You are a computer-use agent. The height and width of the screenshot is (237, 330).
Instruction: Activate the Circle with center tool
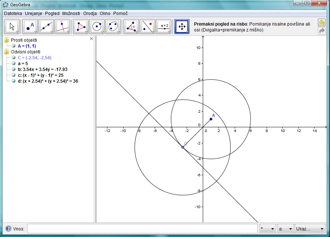pyautogui.click(x=97, y=26)
